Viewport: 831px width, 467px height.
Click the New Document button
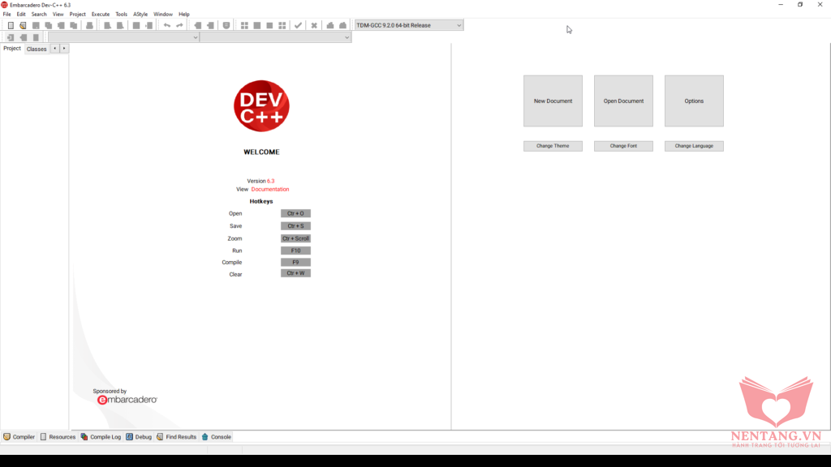point(553,101)
